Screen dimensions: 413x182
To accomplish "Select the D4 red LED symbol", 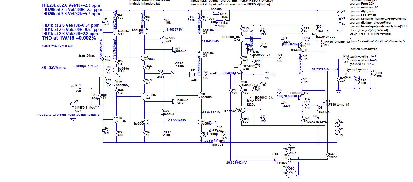I will pos(104,131).
